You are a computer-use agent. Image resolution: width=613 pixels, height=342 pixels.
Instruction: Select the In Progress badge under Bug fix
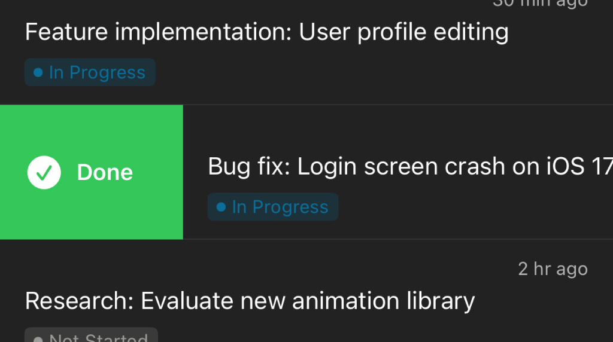coord(273,207)
